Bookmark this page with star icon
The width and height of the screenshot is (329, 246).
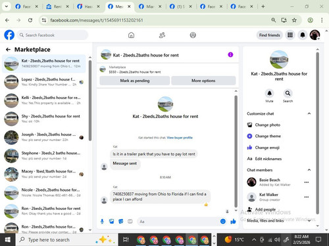[x=294, y=20]
